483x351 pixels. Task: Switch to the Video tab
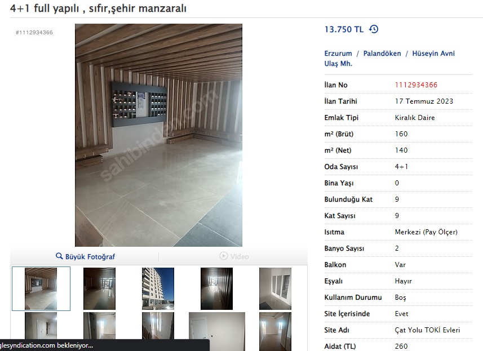click(233, 256)
